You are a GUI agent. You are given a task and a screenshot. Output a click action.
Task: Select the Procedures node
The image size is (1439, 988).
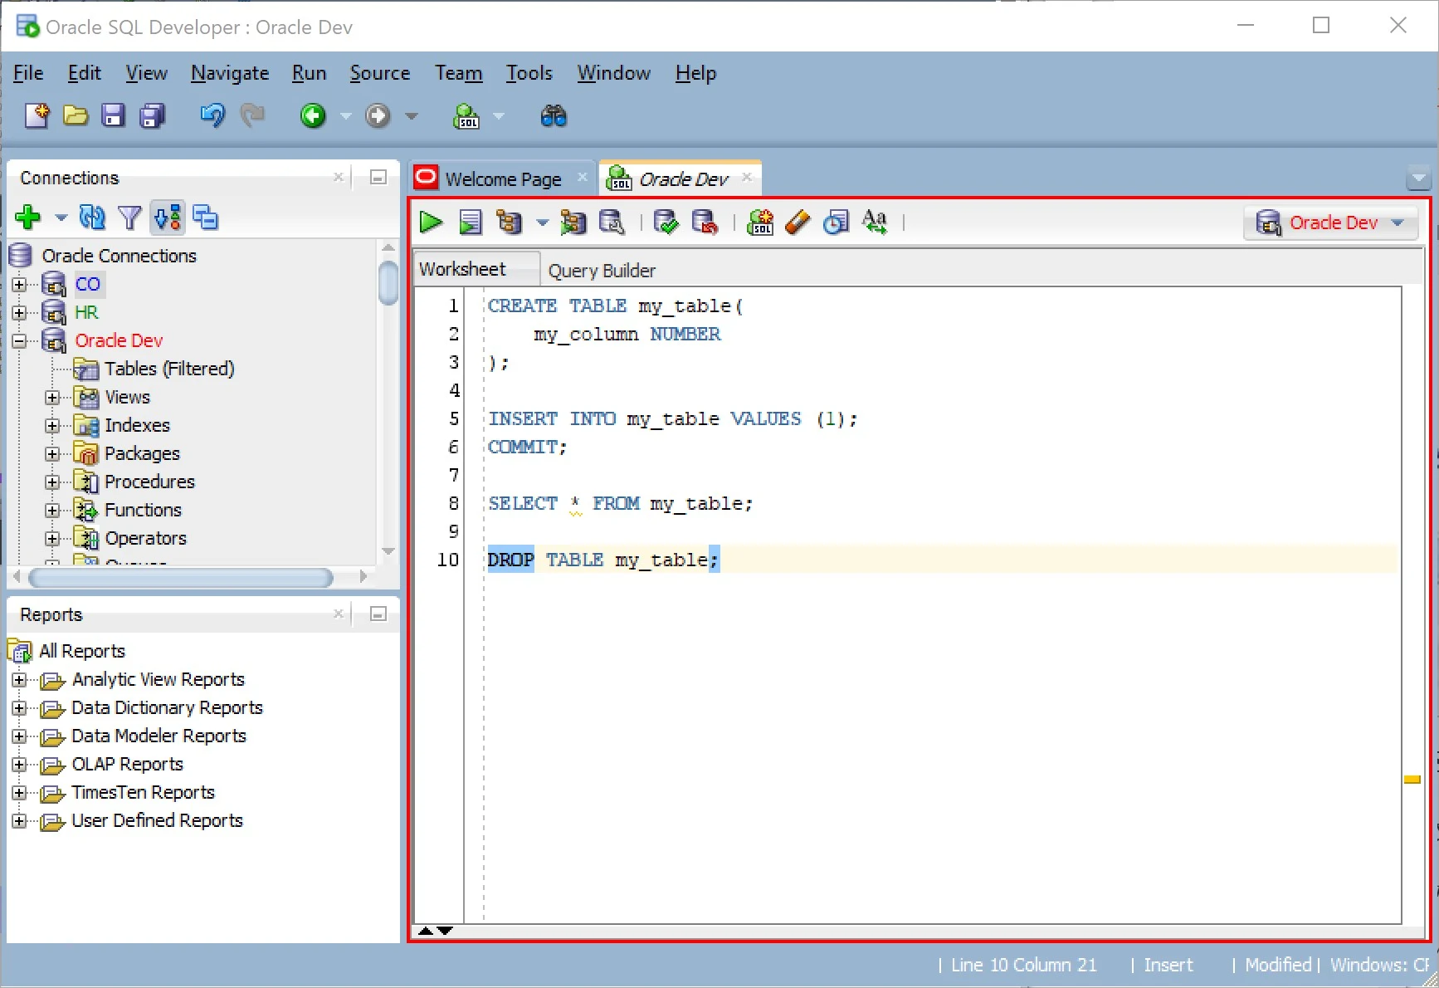point(149,482)
